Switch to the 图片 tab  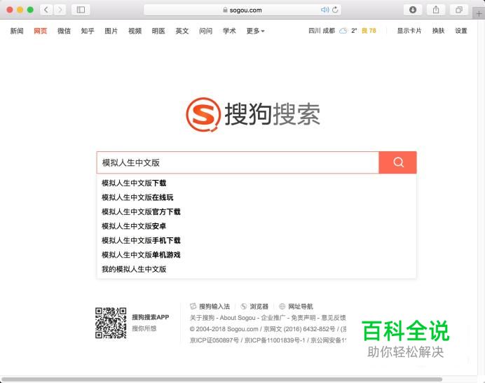[x=111, y=31]
